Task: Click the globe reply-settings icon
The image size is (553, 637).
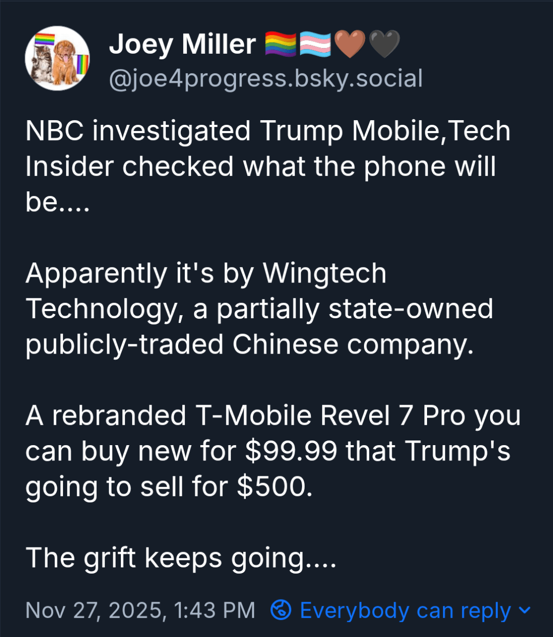Action: [x=281, y=610]
